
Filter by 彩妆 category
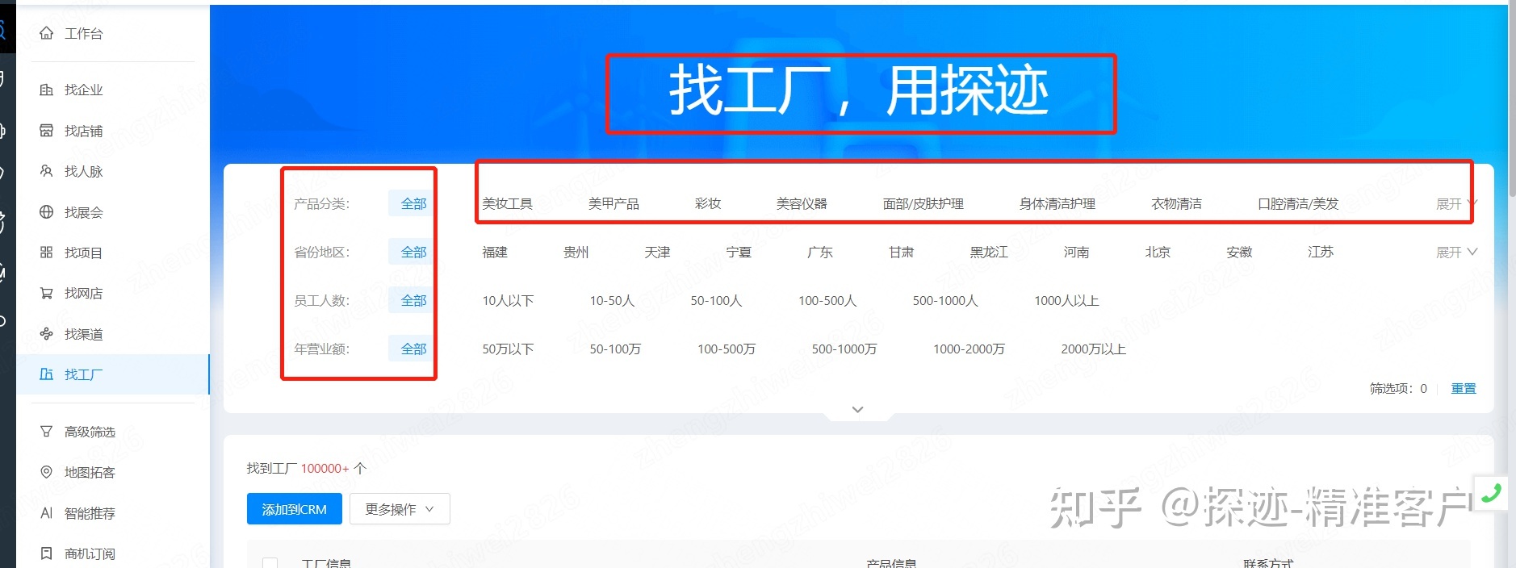click(708, 204)
